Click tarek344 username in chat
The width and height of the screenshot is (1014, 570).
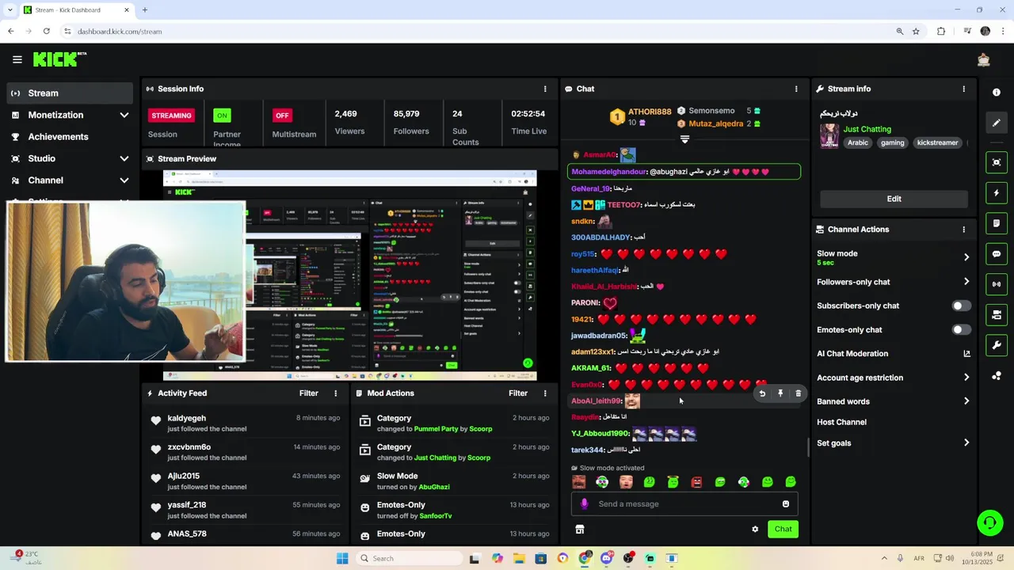click(587, 450)
